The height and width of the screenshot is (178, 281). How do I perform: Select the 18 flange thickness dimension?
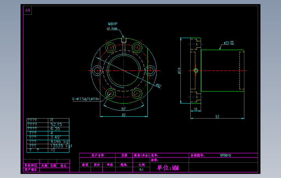[x=196, y=109]
